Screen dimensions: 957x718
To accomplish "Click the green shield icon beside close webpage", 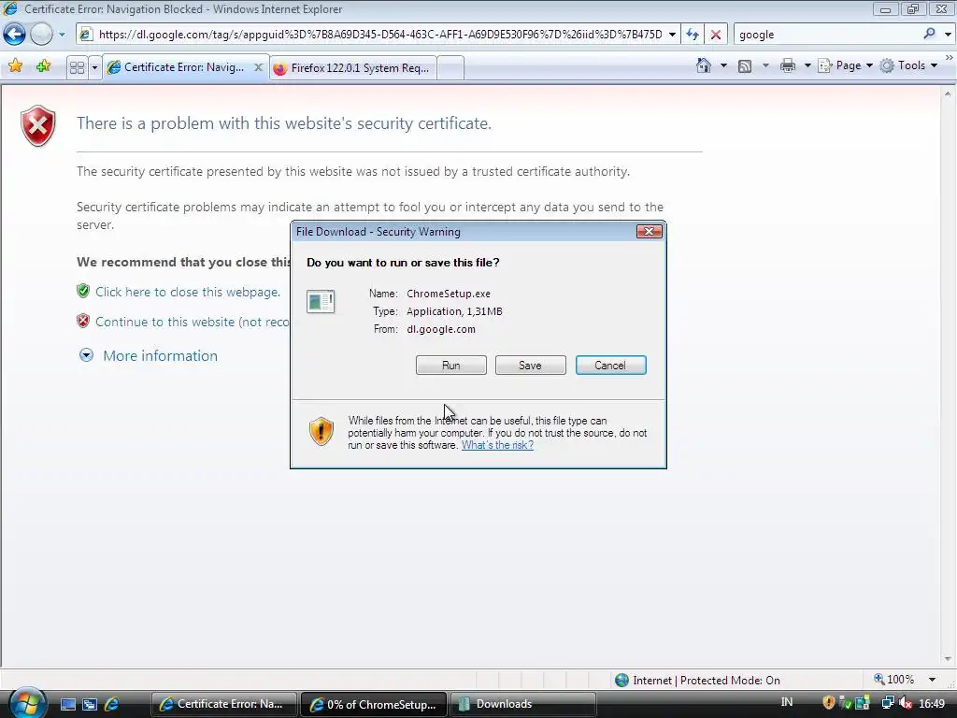I will (83, 291).
